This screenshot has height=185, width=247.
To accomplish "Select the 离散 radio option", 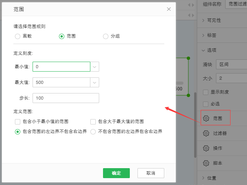I will 17,36.
